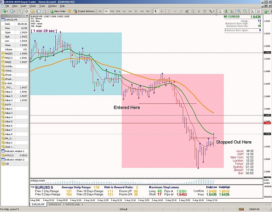Open the Window menu
This screenshot has height=212, width=272.
click(52, 6)
